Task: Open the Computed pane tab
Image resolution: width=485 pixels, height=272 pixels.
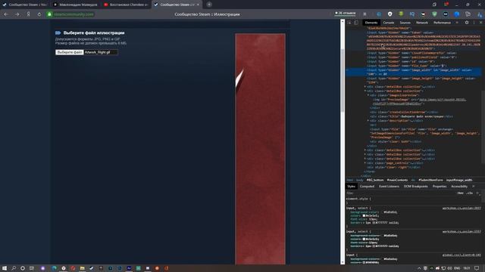Action: [367, 187]
